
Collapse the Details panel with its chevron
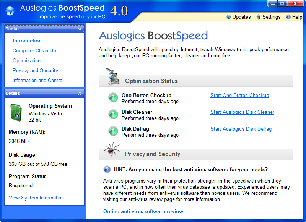coord(80,93)
